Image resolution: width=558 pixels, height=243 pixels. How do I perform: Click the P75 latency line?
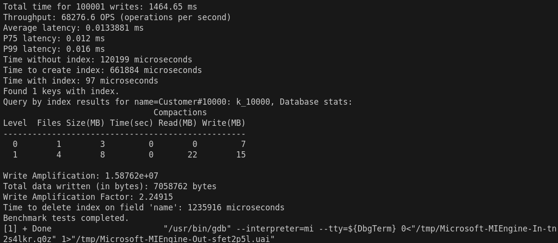point(54,38)
